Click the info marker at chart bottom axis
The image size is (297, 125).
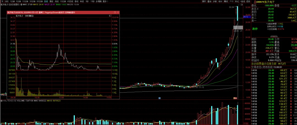pos(159,98)
